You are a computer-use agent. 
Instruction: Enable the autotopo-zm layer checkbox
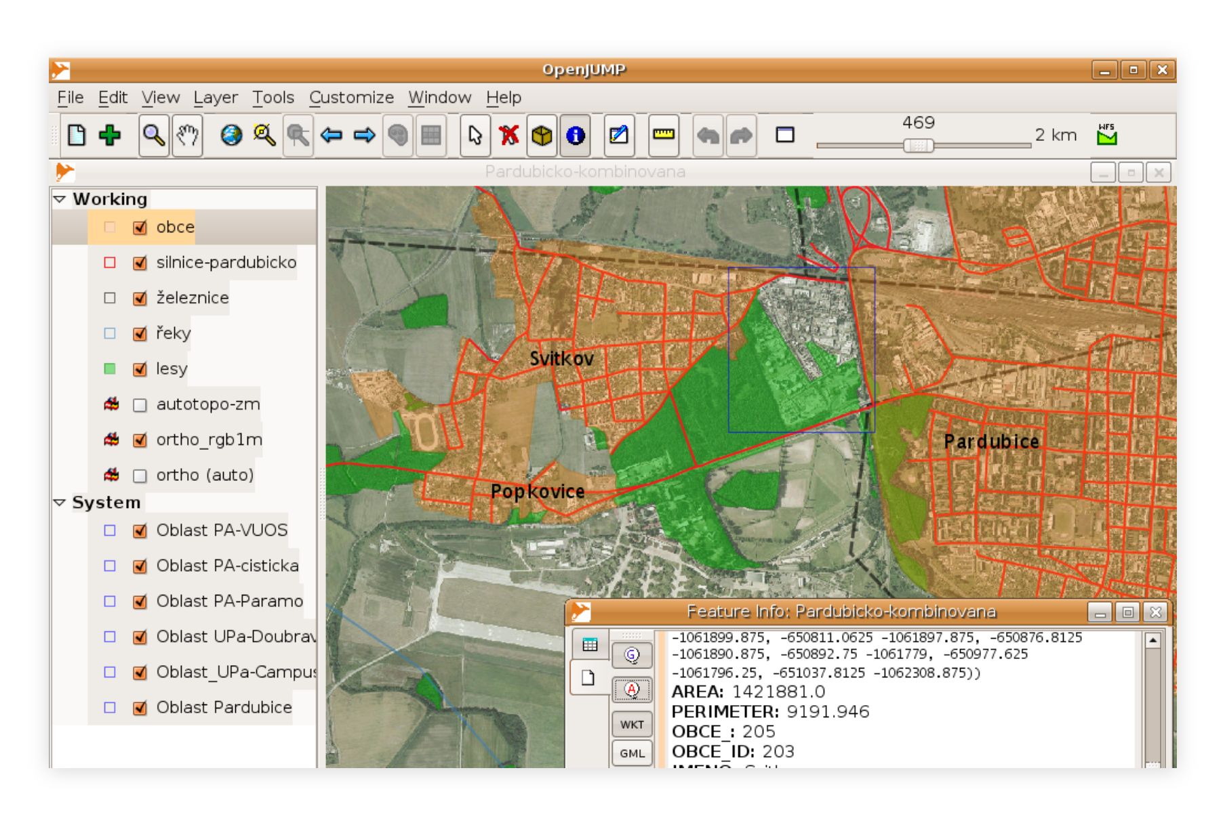click(140, 405)
